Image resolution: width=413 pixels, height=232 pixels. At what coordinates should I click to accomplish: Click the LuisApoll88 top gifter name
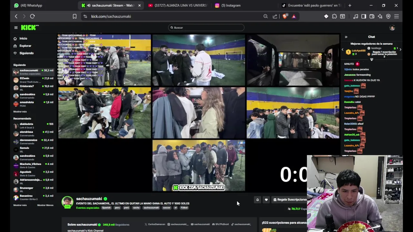point(358,51)
